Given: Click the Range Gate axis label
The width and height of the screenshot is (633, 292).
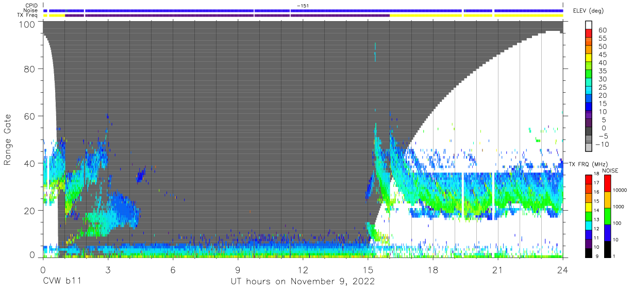Looking at the screenshot, I should point(8,140).
